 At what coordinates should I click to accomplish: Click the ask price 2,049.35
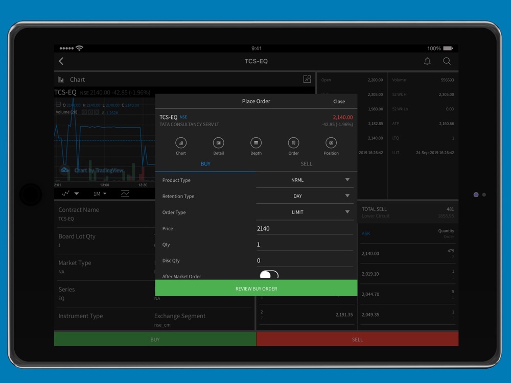pos(370,315)
